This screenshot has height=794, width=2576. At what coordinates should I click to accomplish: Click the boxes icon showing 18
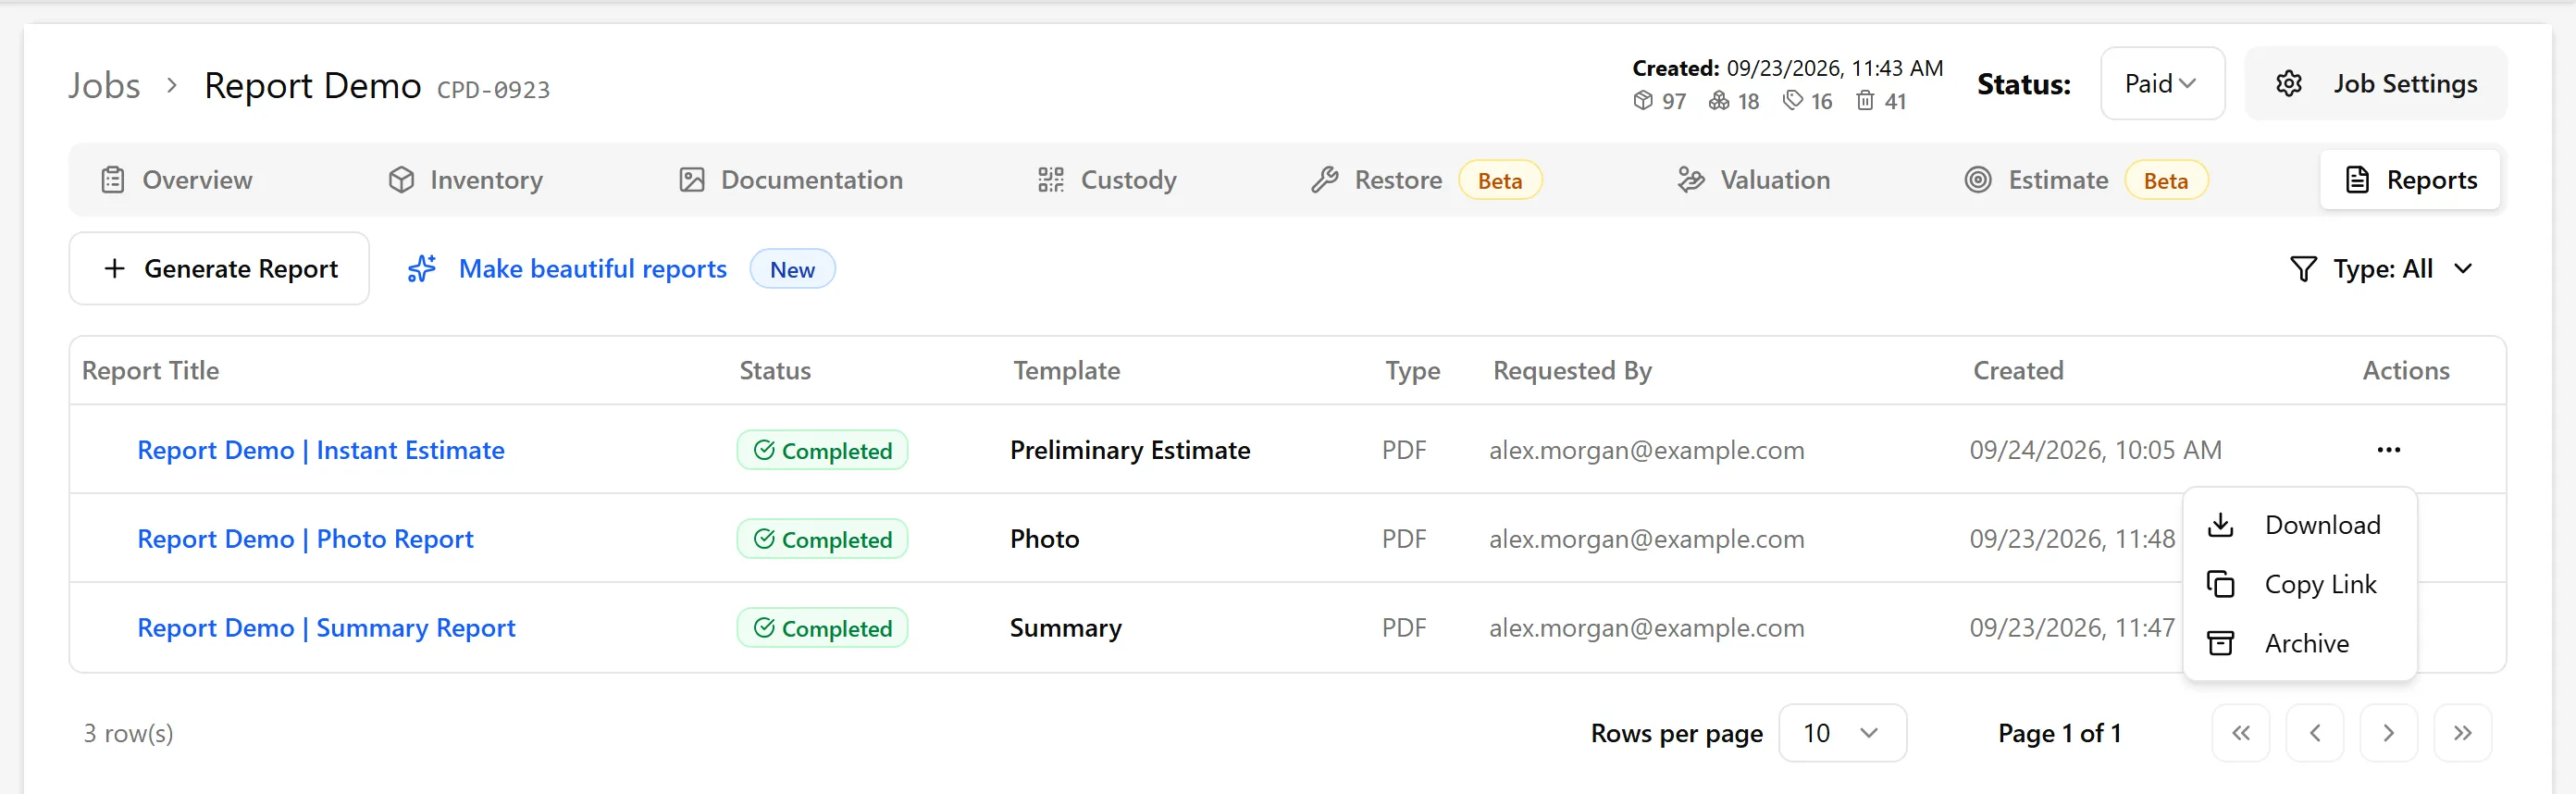point(1719,101)
